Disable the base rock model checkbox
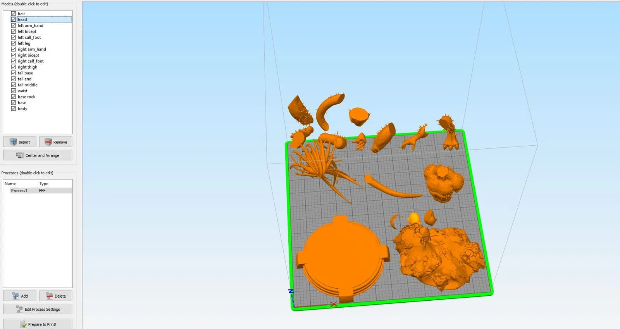The image size is (620, 329). [14, 97]
